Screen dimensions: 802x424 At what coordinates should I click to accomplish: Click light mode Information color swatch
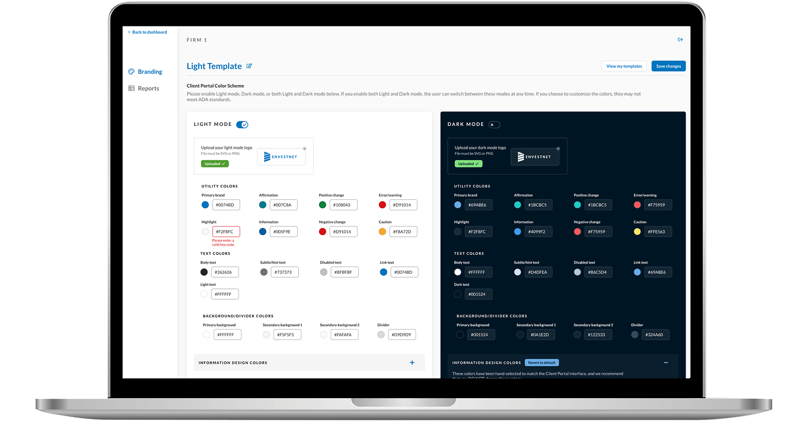tap(263, 232)
